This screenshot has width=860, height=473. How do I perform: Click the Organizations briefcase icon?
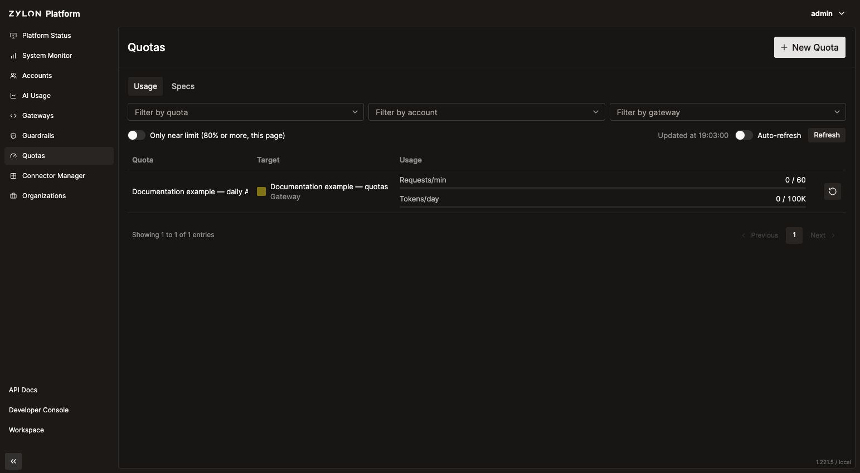(13, 196)
